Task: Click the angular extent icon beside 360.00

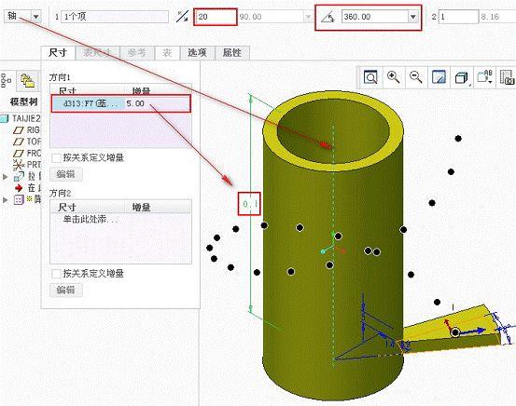Action: tap(328, 17)
